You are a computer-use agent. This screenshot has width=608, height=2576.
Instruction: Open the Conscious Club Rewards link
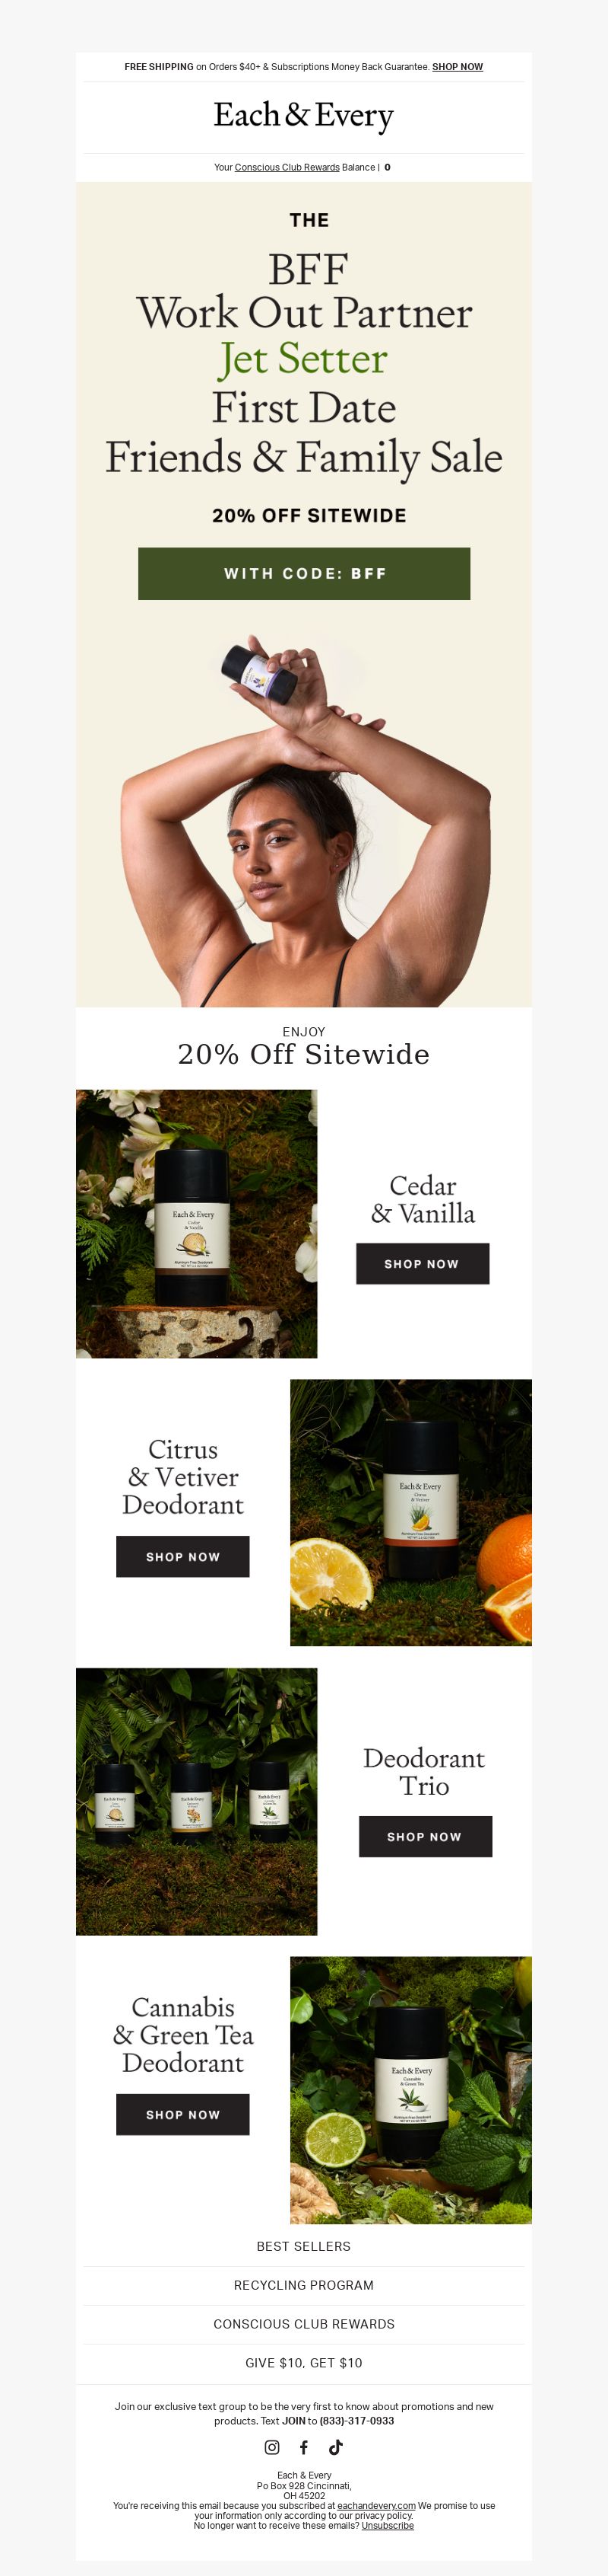pyautogui.click(x=287, y=167)
